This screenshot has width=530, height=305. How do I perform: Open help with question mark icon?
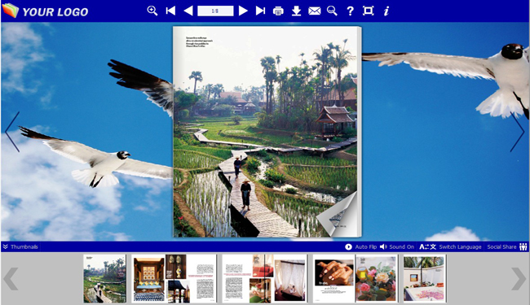(350, 11)
